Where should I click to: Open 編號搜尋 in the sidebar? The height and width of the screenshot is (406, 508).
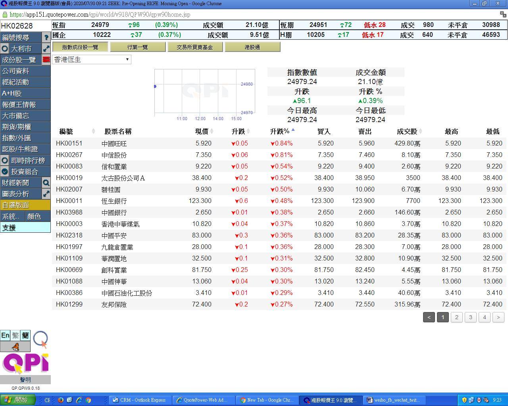click(x=21, y=38)
